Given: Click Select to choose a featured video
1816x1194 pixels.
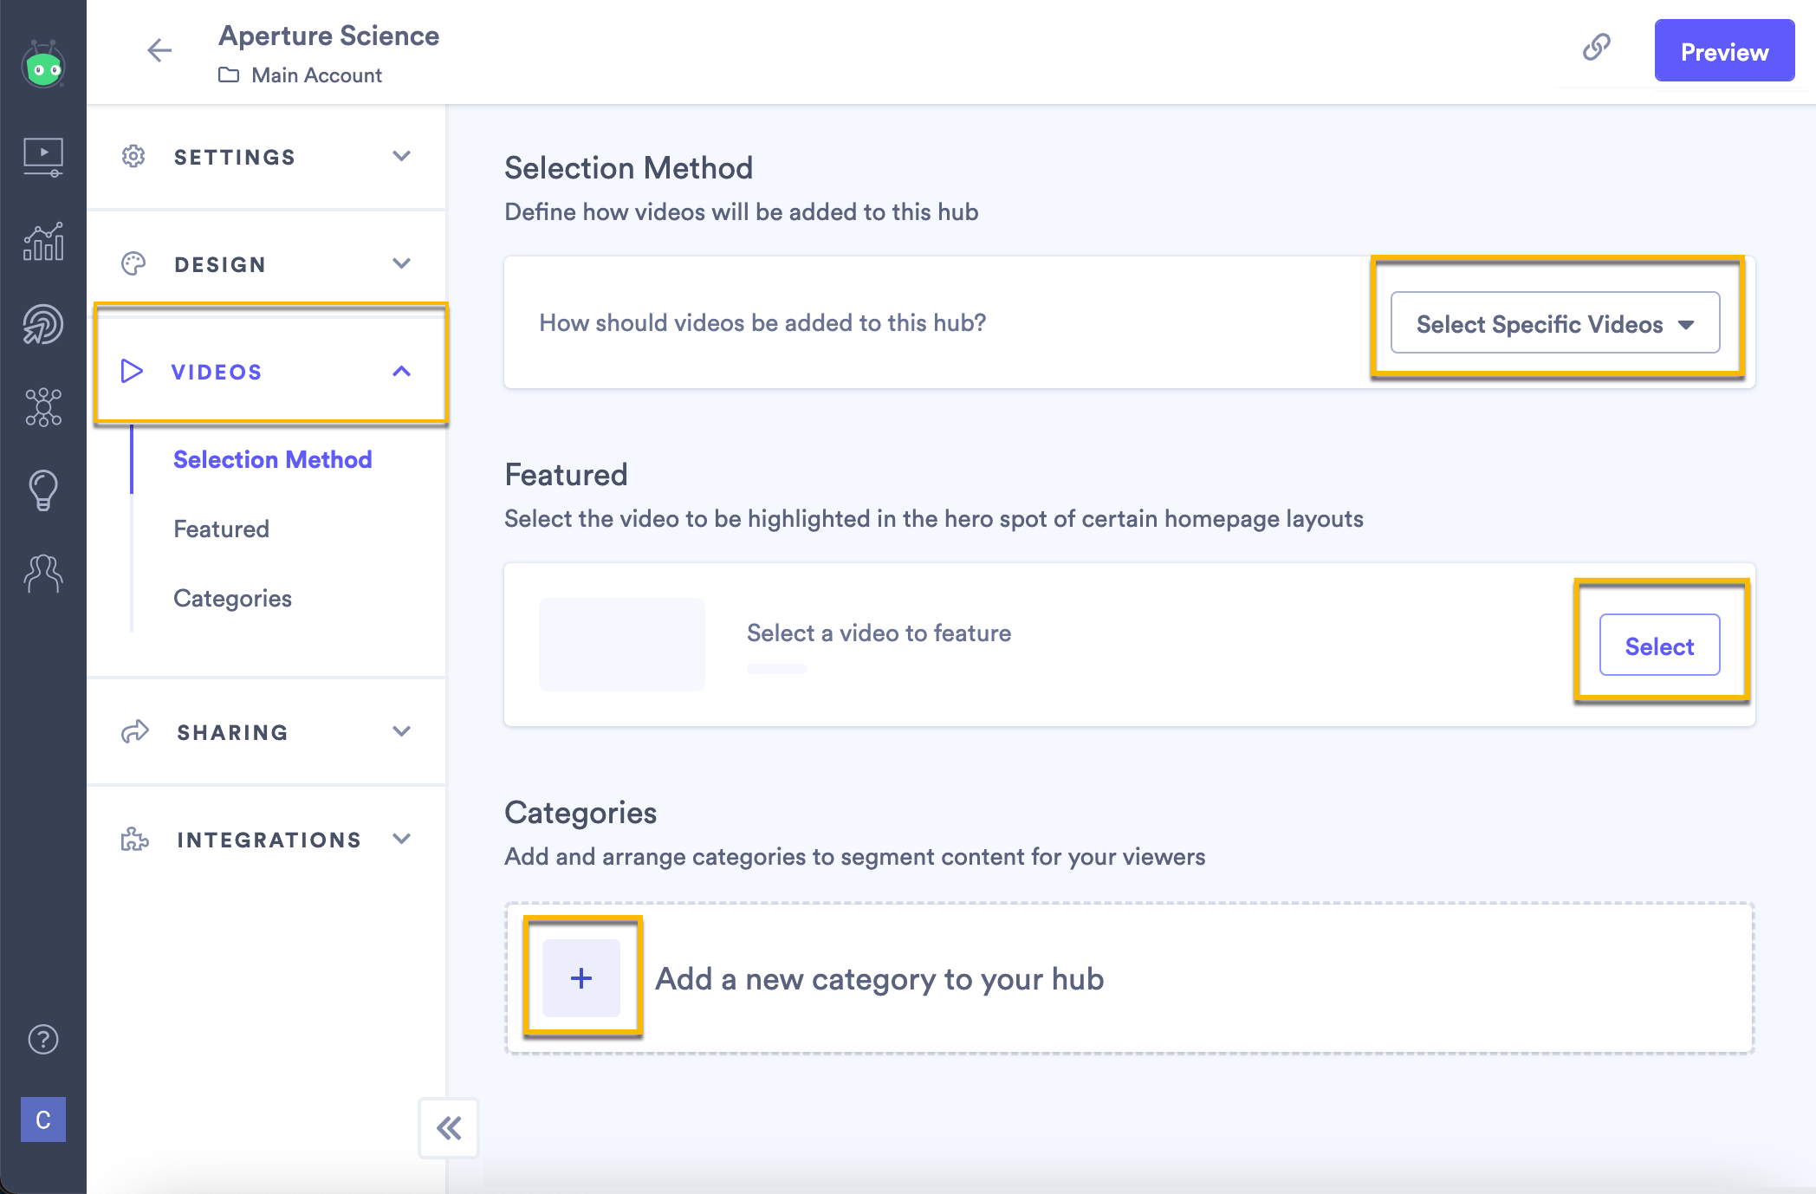Looking at the screenshot, I should point(1659,646).
